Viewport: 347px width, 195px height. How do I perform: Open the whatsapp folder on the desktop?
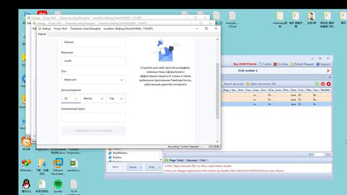[x=280, y=19]
